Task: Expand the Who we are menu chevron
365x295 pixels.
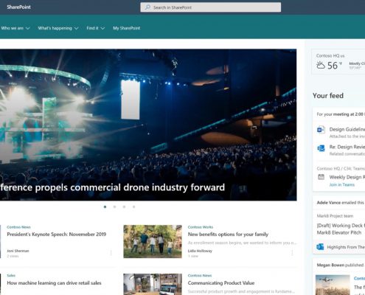Action: pos(28,28)
